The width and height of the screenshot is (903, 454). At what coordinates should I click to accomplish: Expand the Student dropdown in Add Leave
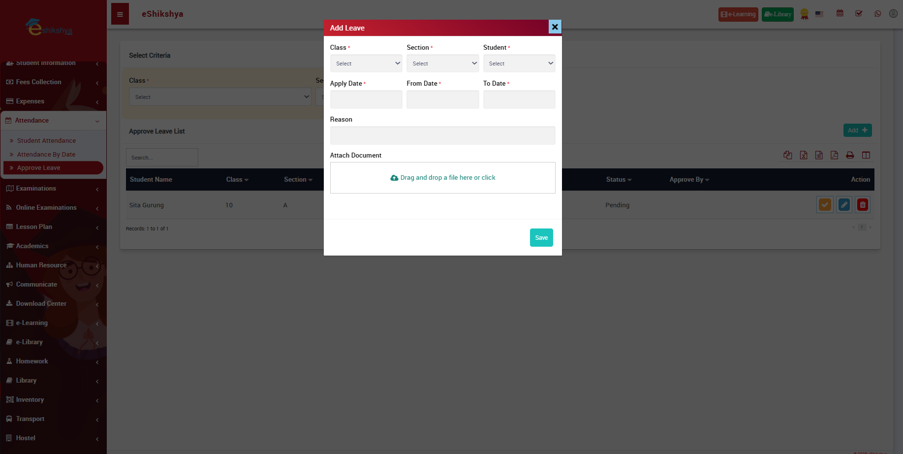tap(519, 64)
